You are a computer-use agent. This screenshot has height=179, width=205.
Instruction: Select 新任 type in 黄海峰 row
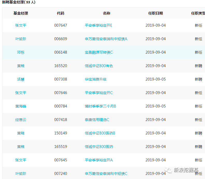coord(199,106)
